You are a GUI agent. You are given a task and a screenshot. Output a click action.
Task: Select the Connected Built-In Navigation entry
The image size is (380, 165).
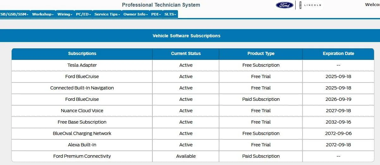[82, 88]
